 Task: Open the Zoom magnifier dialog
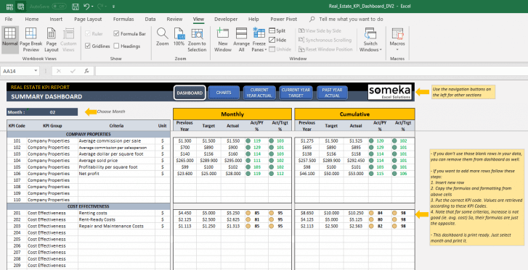[162, 33]
